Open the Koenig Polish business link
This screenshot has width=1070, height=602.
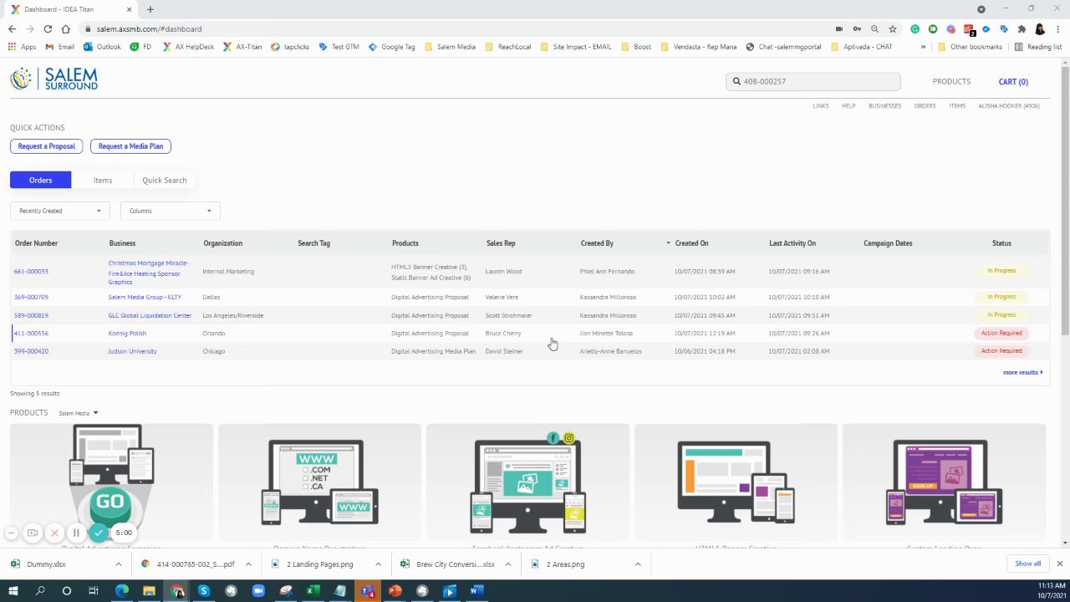[x=127, y=334]
